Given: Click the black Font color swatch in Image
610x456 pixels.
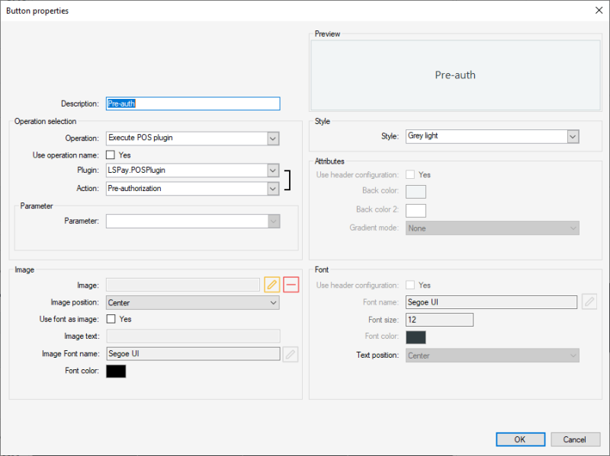Looking at the screenshot, I should 116,371.
